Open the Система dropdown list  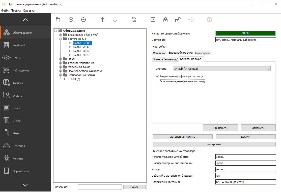(x=222, y=69)
